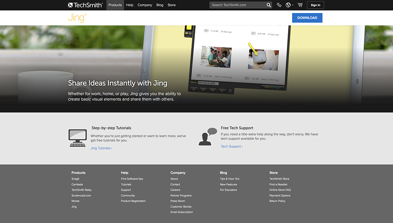Open Find a Reseller link

click(279, 185)
